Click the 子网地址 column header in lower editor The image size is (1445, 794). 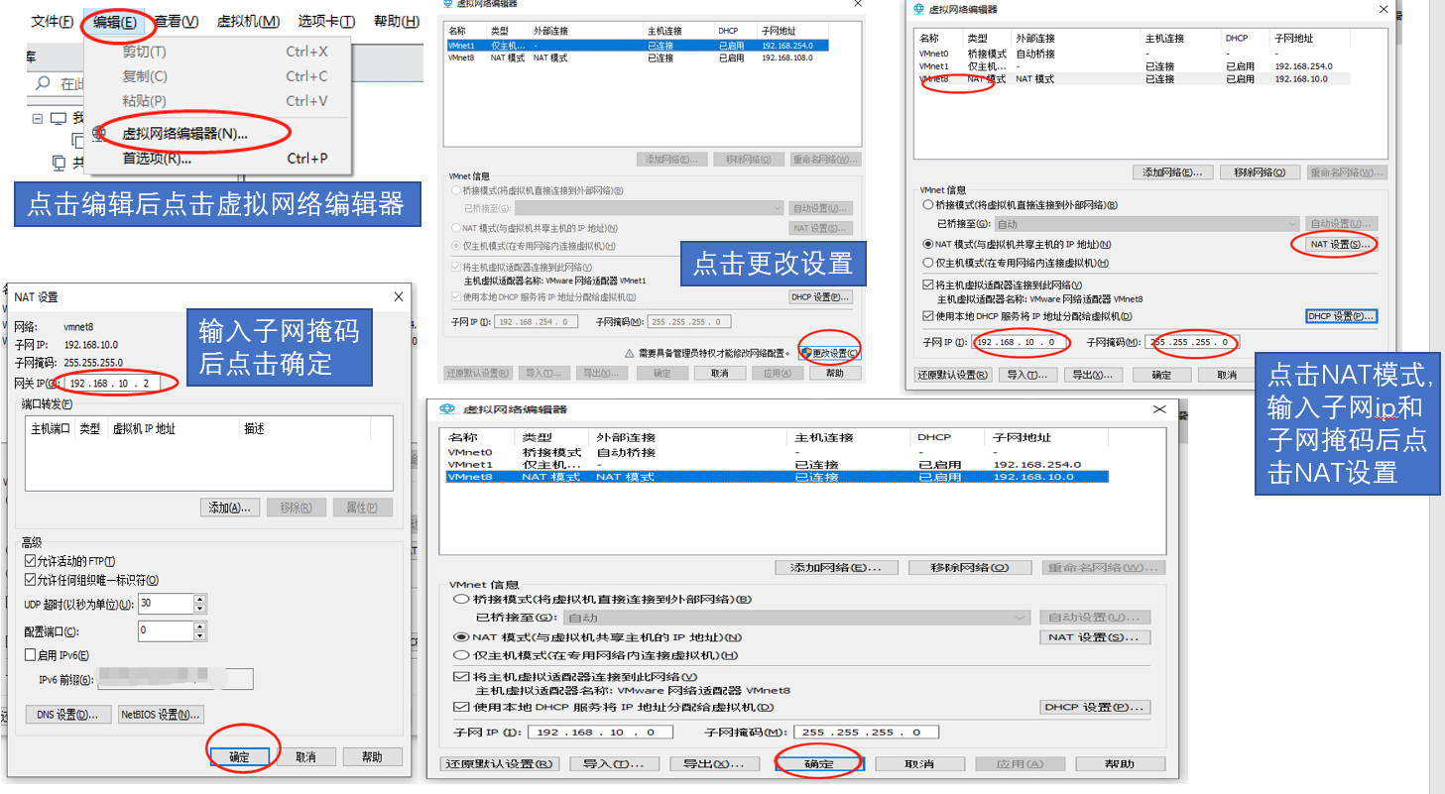pos(1021,437)
